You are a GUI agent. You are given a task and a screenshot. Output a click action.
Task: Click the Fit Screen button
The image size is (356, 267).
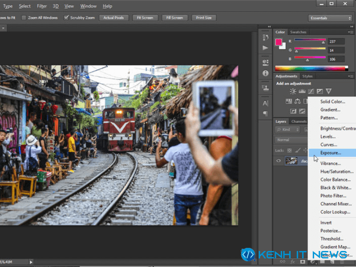pyautogui.click(x=145, y=18)
